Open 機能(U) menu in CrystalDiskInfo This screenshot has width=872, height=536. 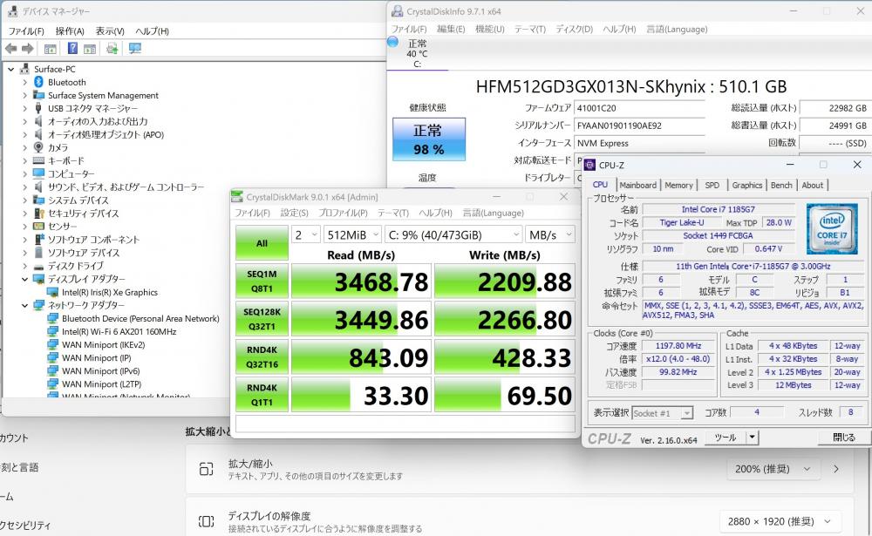pyautogui.click(x=489, y=29)
